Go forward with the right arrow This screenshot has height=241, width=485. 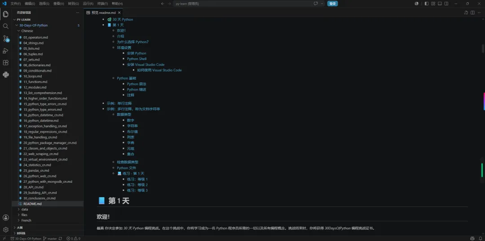point(169,4)
